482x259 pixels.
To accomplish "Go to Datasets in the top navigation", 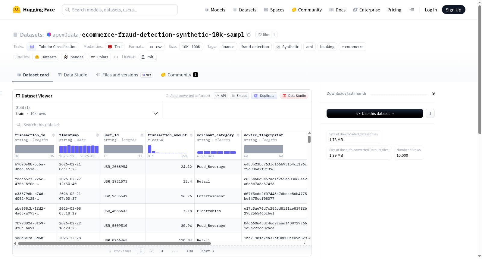I will pyautogui.click(x=245, y=10).
